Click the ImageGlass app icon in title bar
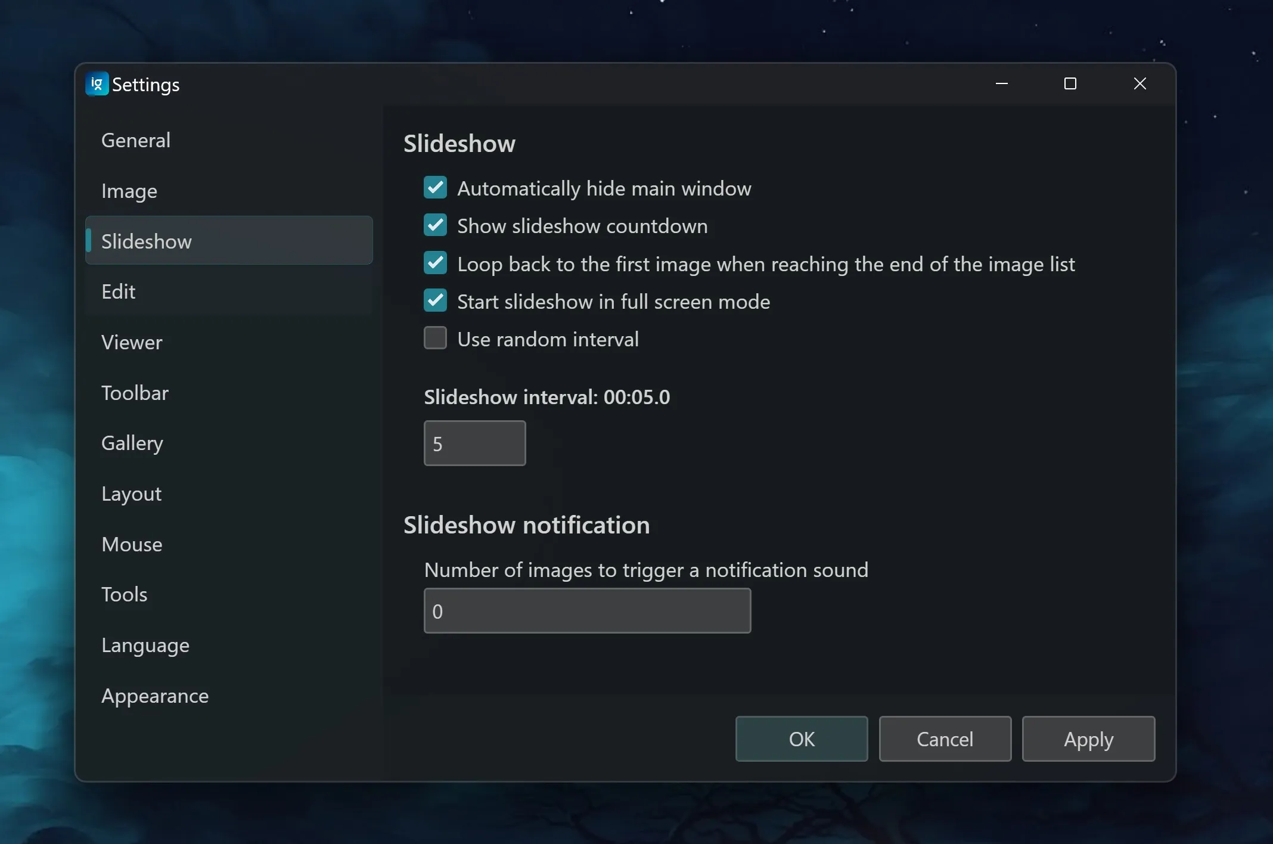Image resolution: width=1273 pixels, height=844 pixels. (97, 84)
